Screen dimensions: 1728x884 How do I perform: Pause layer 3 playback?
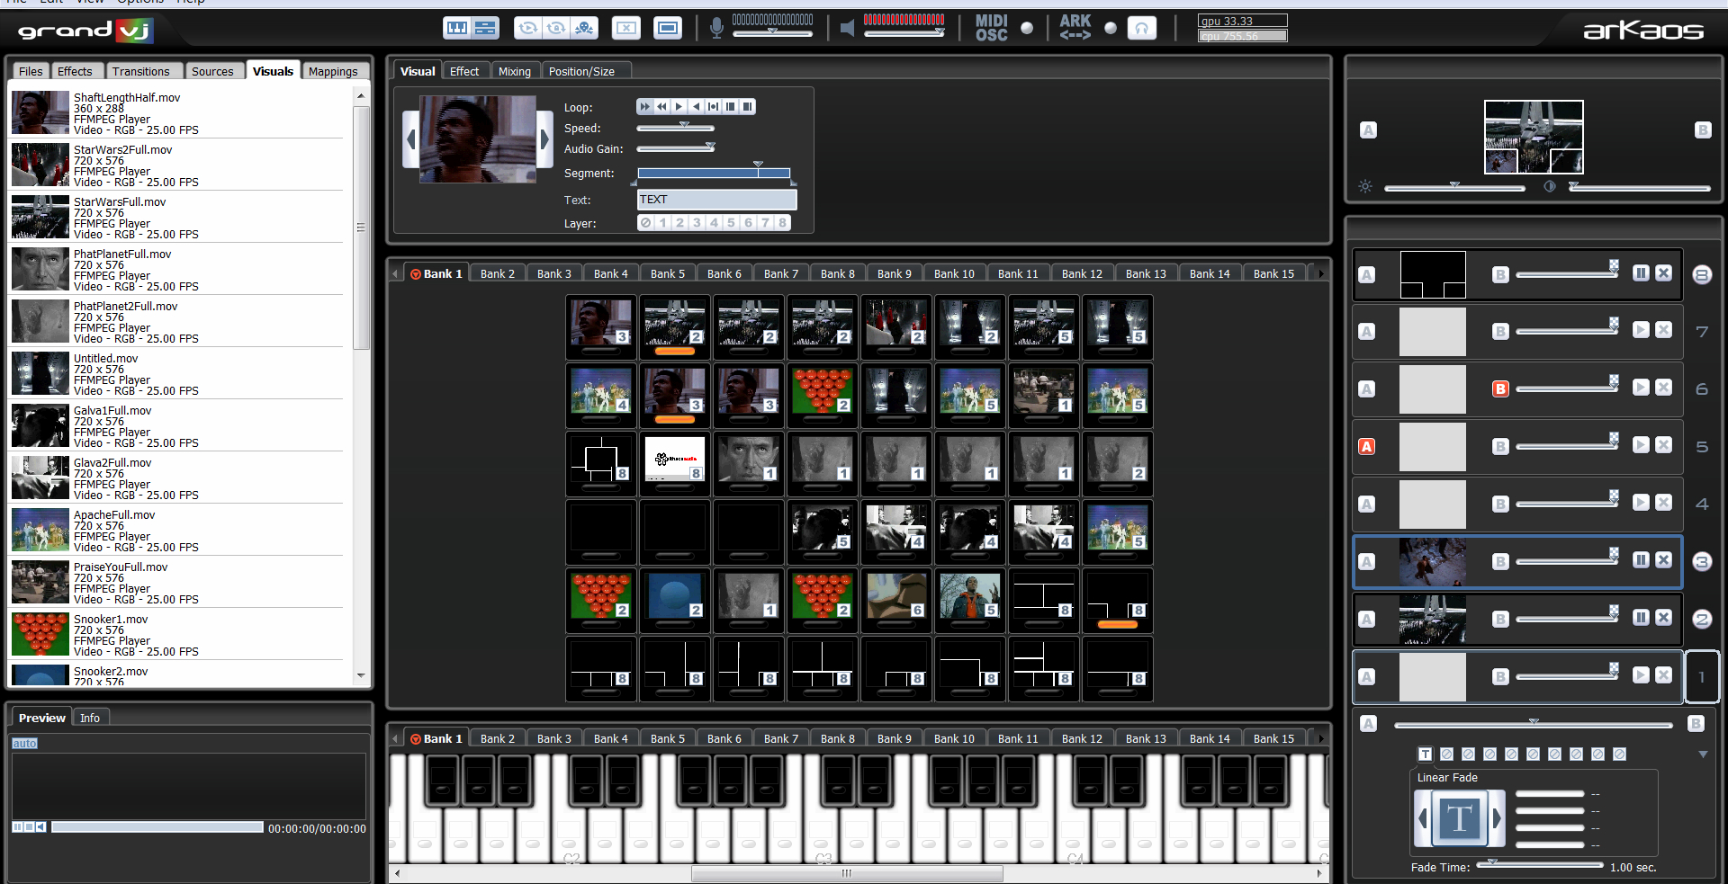coord(1641,559)
